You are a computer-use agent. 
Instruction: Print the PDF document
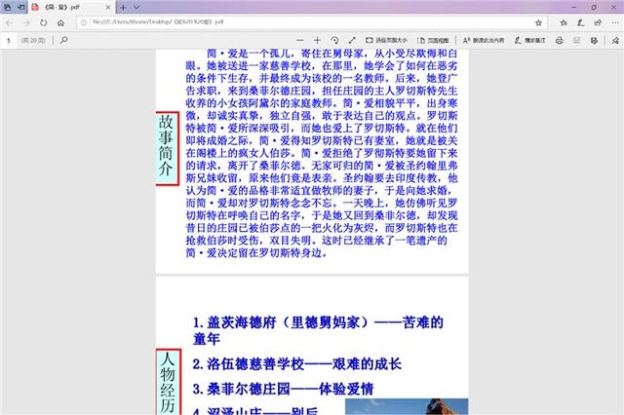pyautogui.click(x=559, y=40)
